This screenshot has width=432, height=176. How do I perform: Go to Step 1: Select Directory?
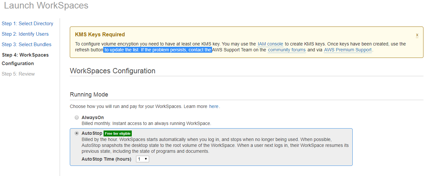27,24
